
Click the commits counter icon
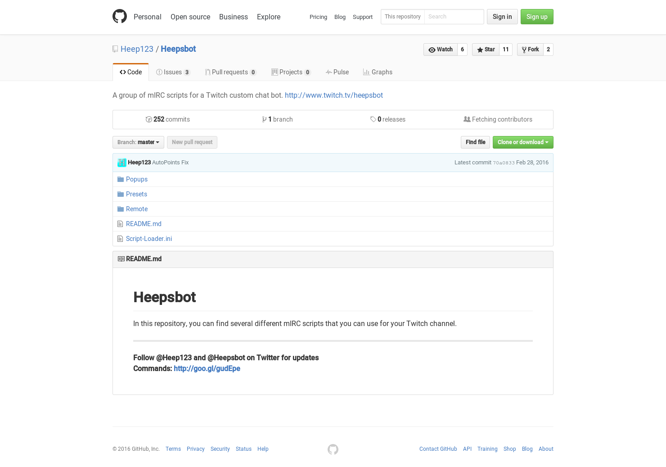point(149,119)
